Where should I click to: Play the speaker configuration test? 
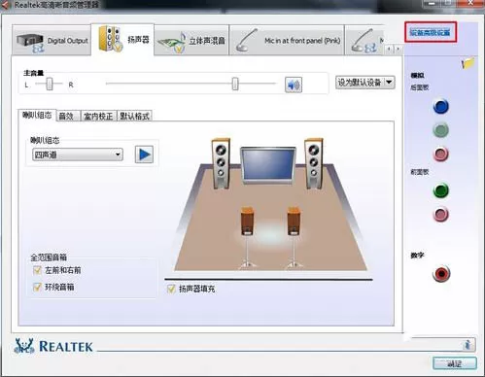coord(144,154)
